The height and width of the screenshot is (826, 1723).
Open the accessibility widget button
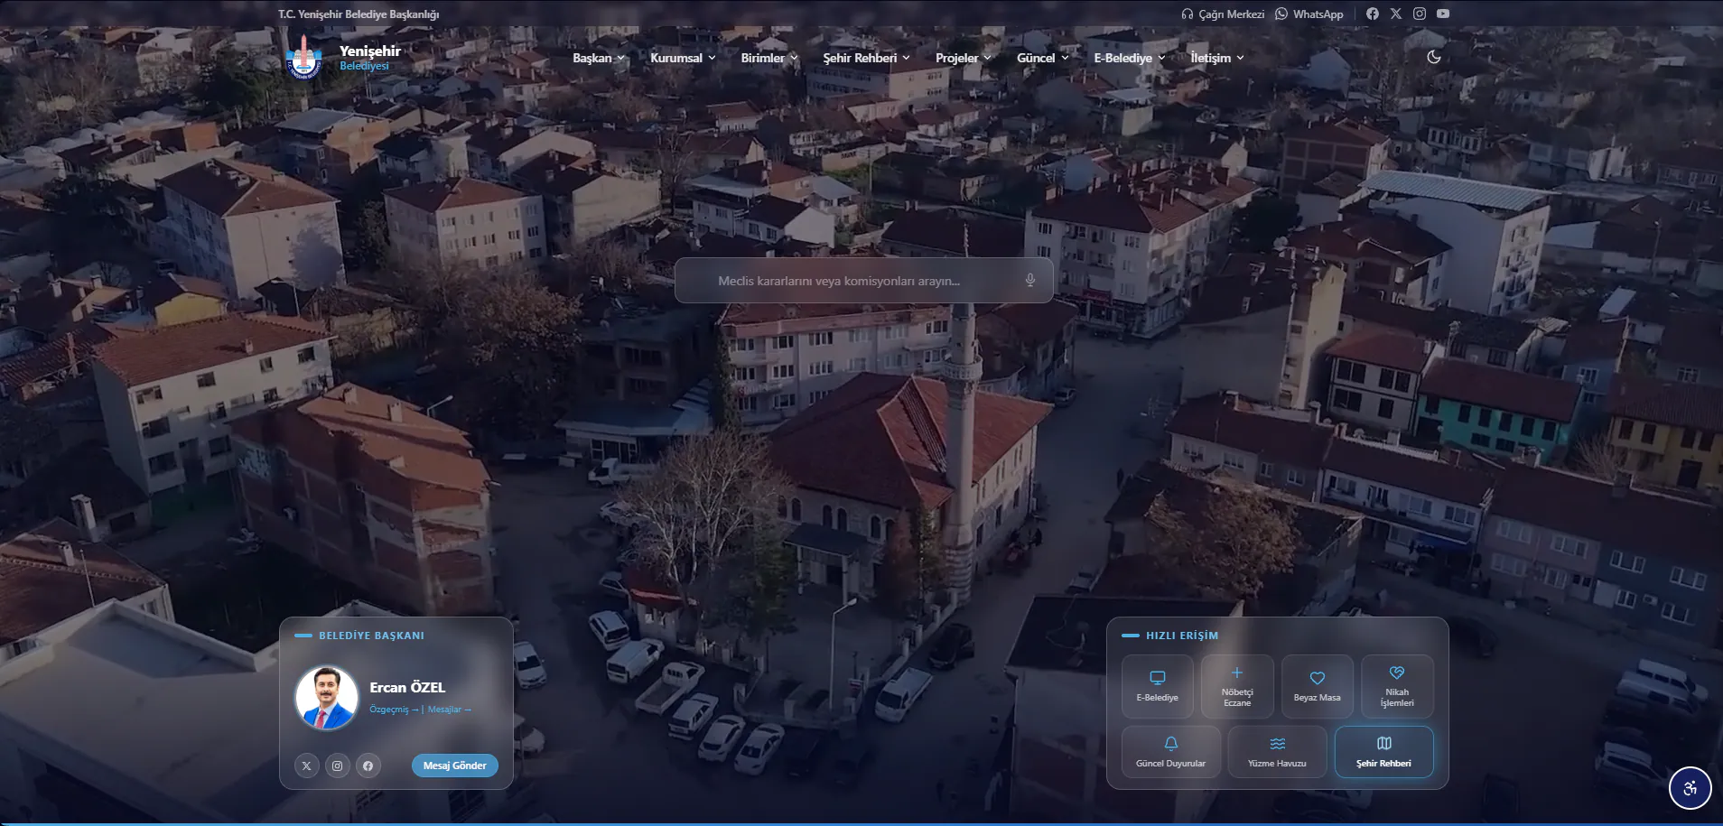(1690, 788)
